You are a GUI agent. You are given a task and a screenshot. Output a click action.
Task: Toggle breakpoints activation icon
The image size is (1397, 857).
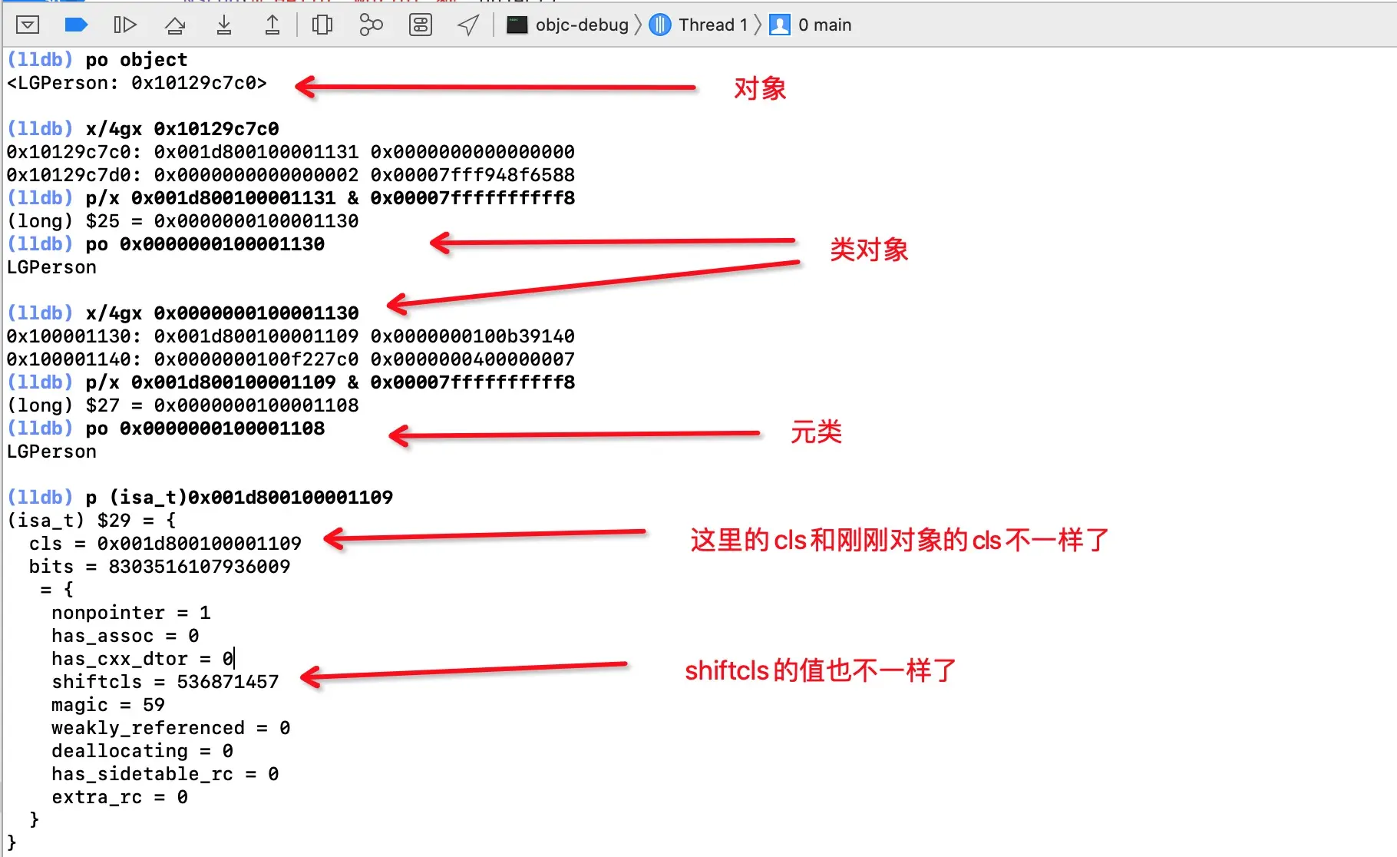[76, 25]
